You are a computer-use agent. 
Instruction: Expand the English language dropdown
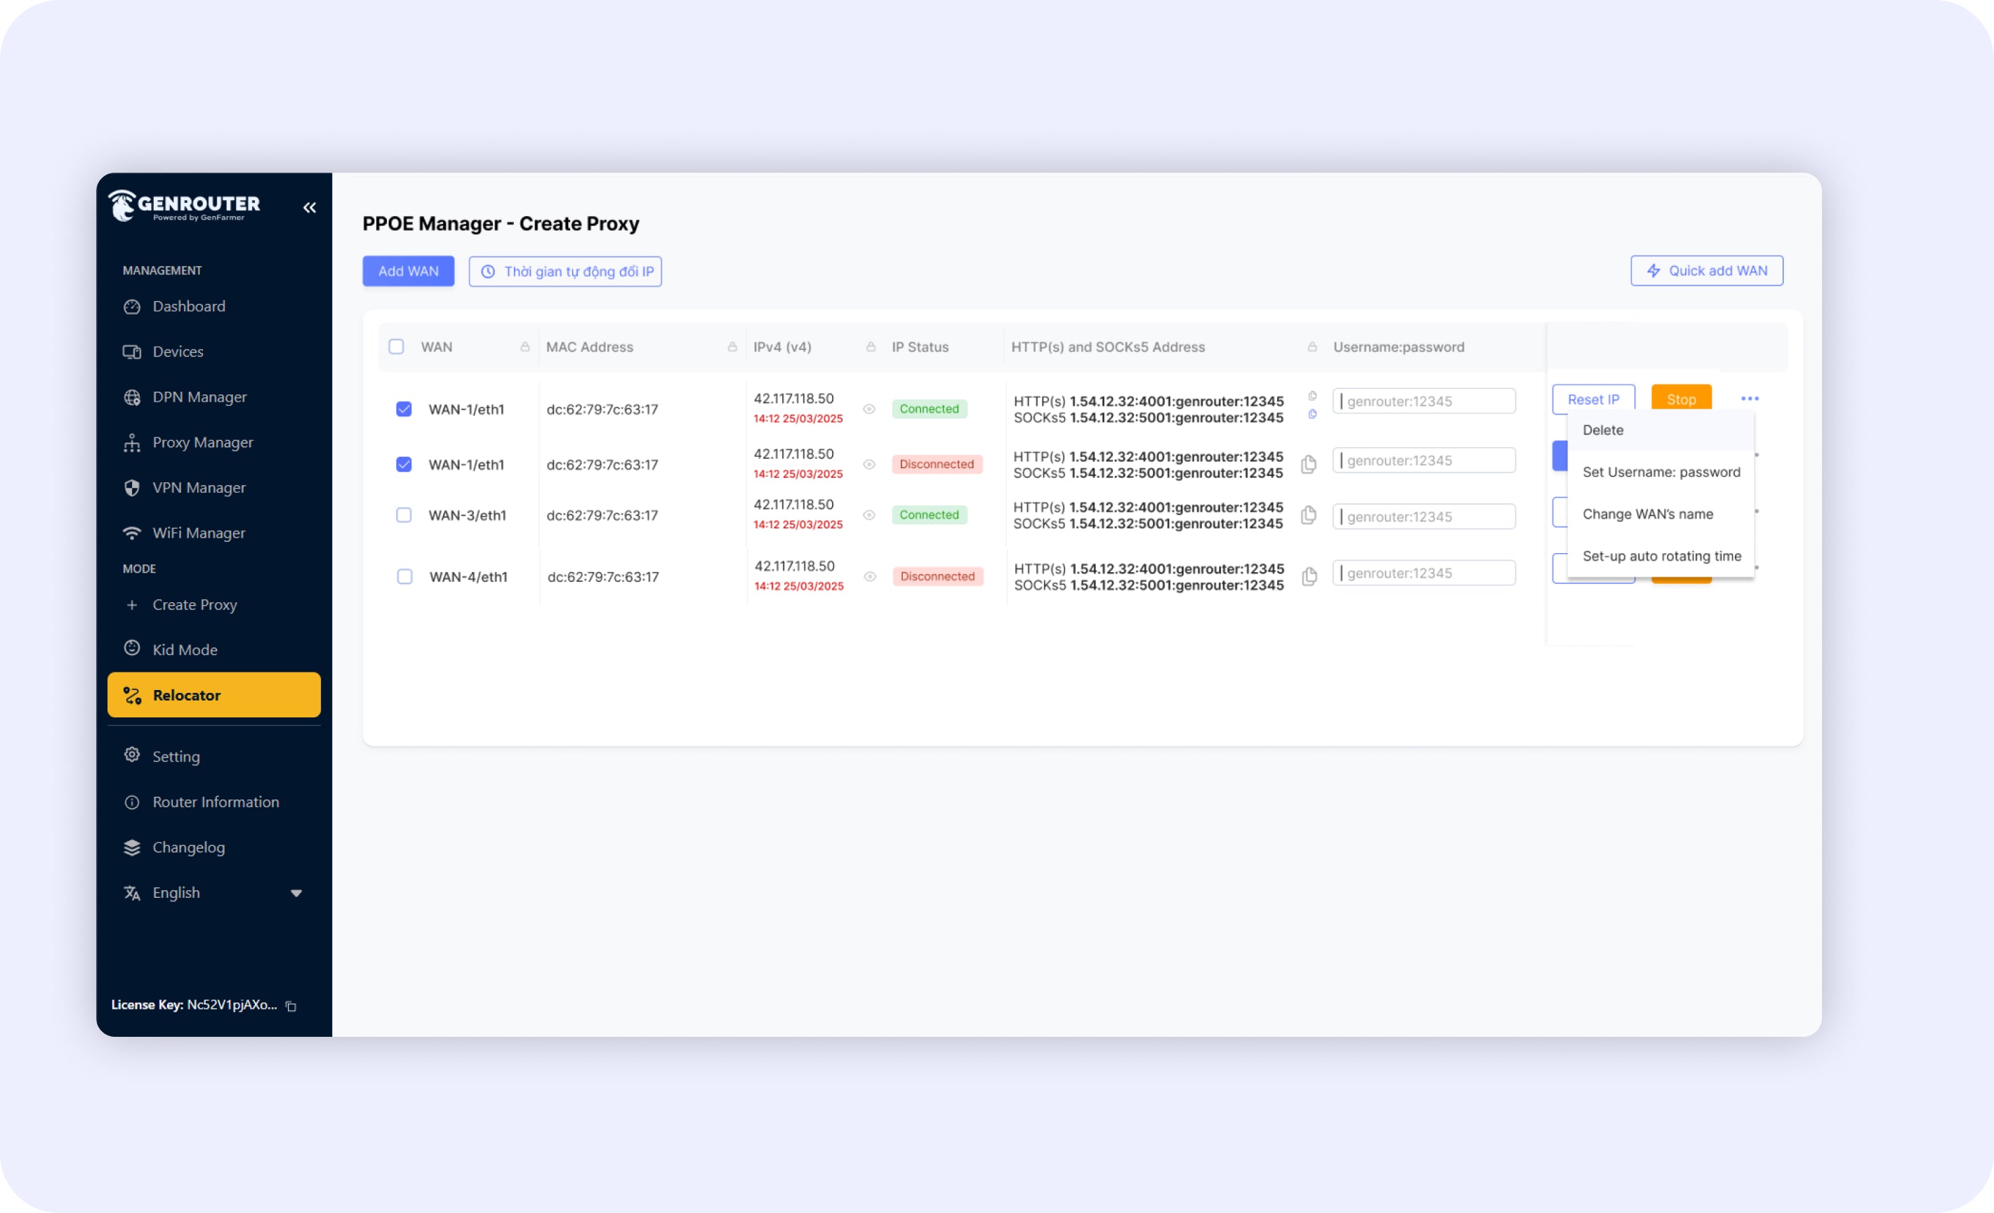coord(296,894)
